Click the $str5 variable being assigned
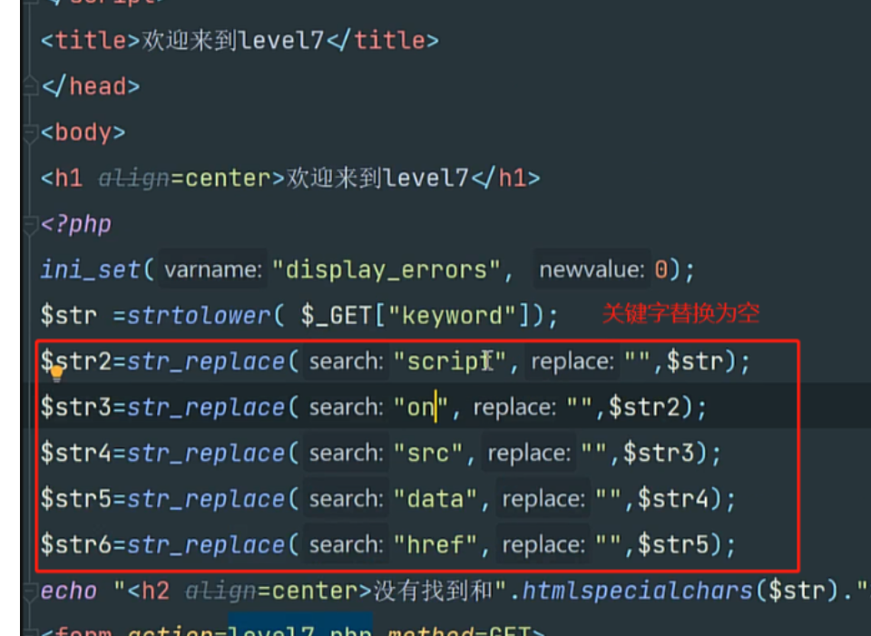This screenshot has height=636, width=871. tap(76, 499)
